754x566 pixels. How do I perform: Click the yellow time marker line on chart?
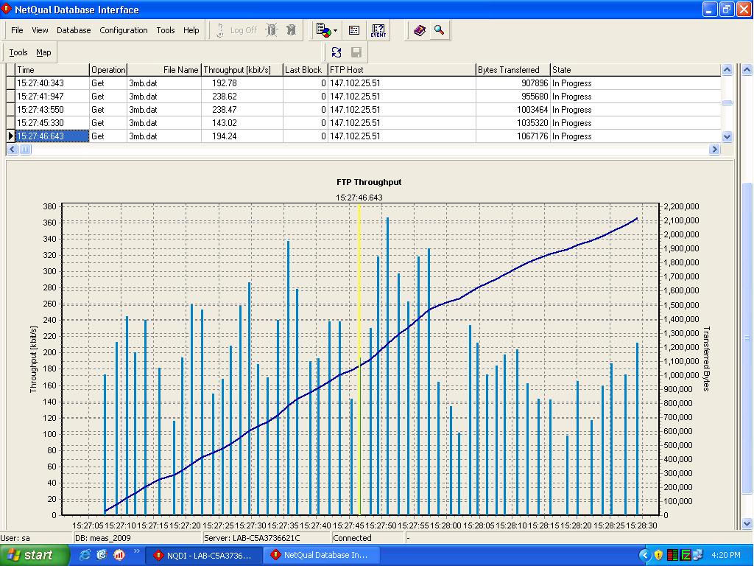(x=359, y=359)
